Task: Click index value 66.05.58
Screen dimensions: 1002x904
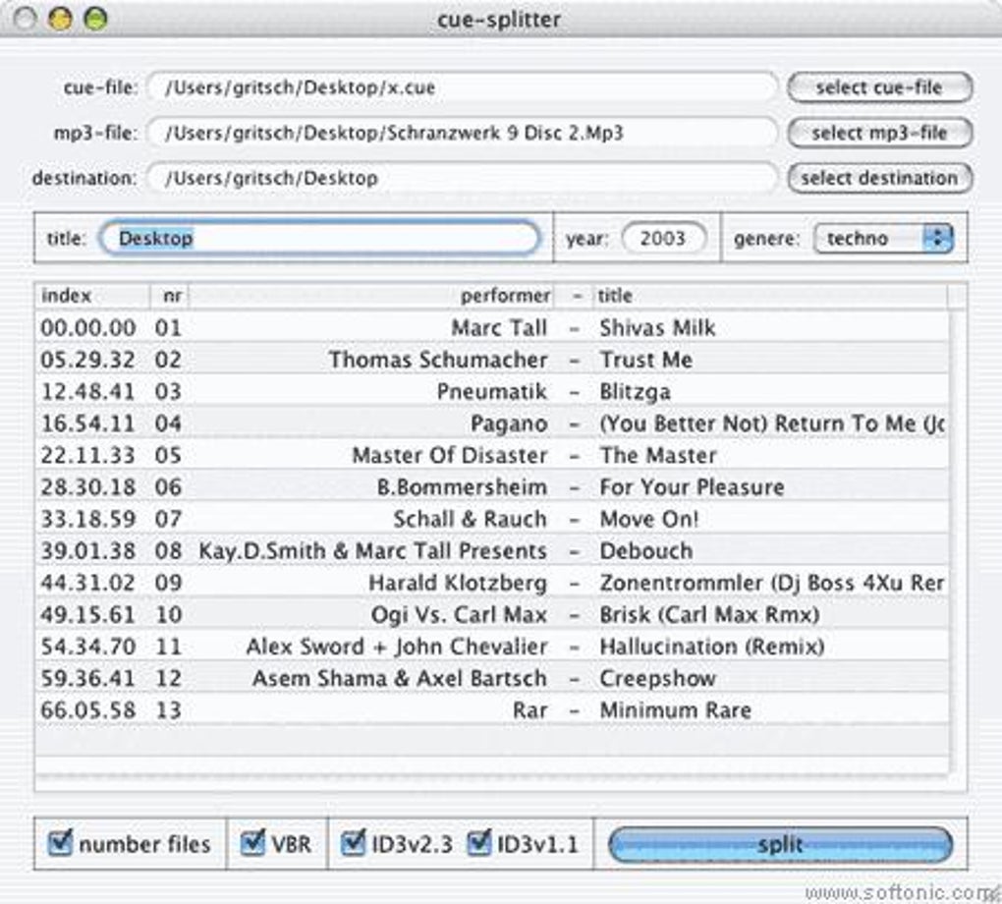Action: point(88,710)
